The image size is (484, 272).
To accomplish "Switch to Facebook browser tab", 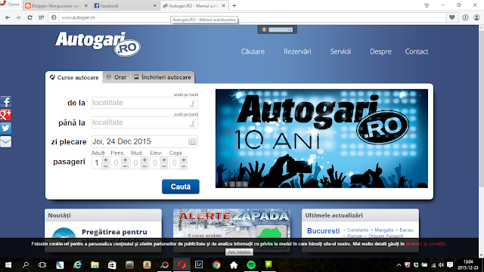I will [x=125, y=5].
